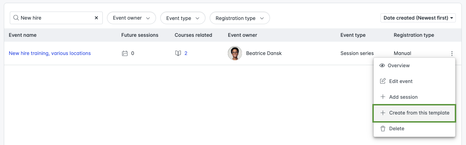
Task: Click the calendar icon for future sessions
Action: tap(124, 54)
